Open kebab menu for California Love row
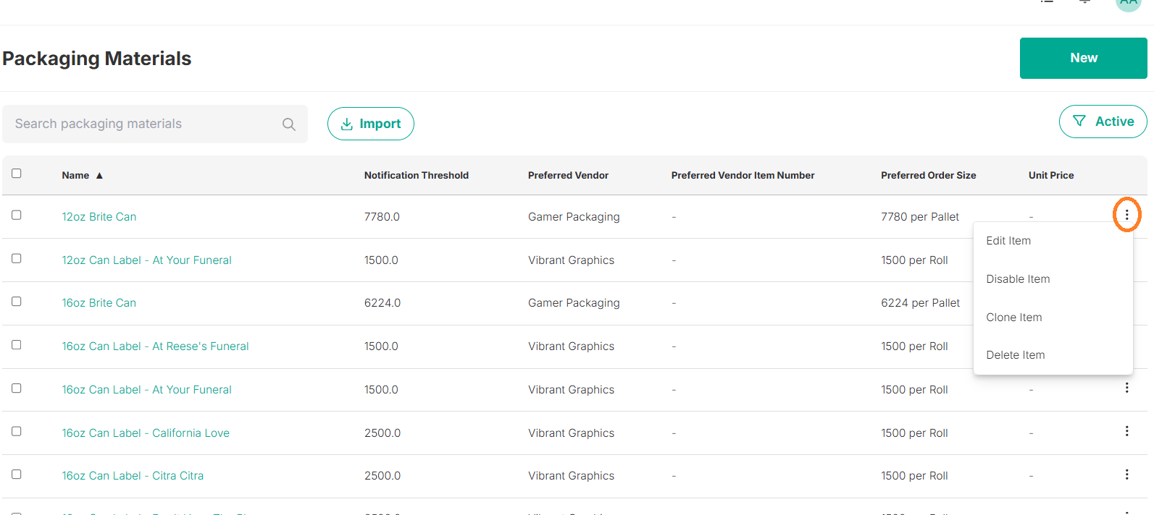Screen dimensions: 1154x515 (x=1126, y=431)
